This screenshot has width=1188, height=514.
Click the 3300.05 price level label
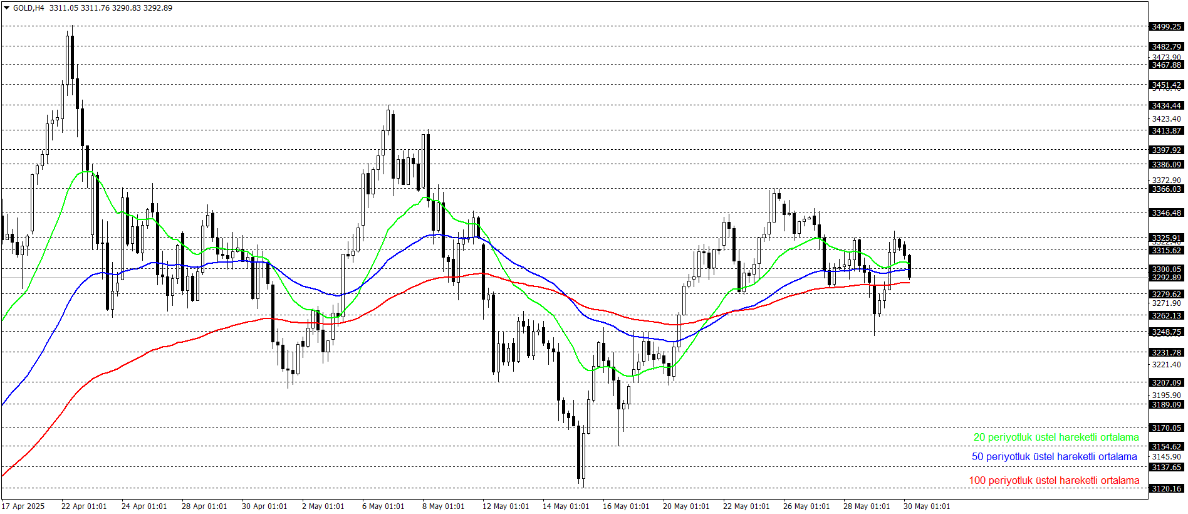point(1166,269)
